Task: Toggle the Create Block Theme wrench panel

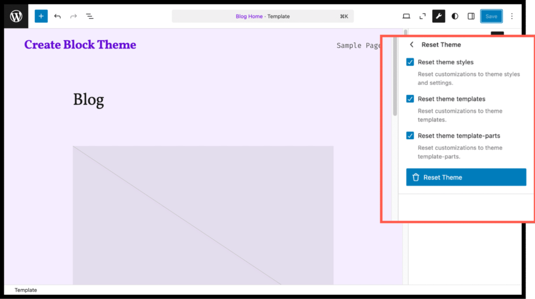Action: coord(438,16)
